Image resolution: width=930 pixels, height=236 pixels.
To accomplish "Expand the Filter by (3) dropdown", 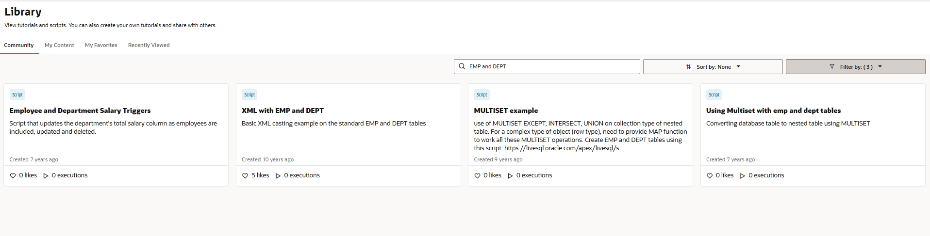I will point(856,67).
